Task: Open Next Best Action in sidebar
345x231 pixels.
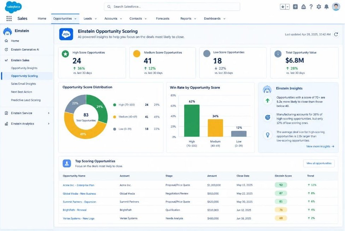Action: (21, 92)
